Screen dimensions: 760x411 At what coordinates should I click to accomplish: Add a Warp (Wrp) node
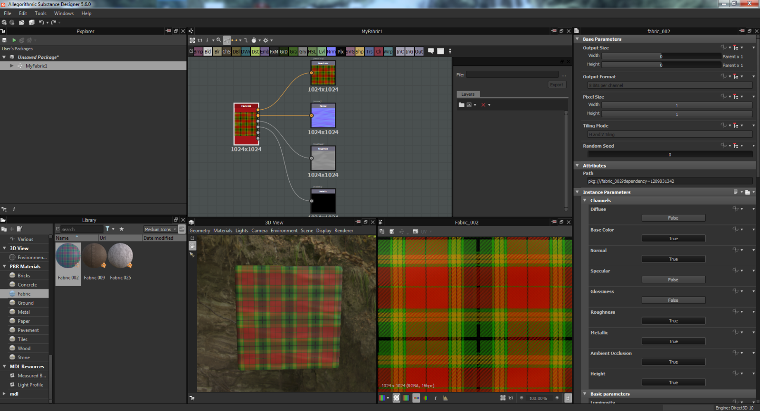pos(388,51)
